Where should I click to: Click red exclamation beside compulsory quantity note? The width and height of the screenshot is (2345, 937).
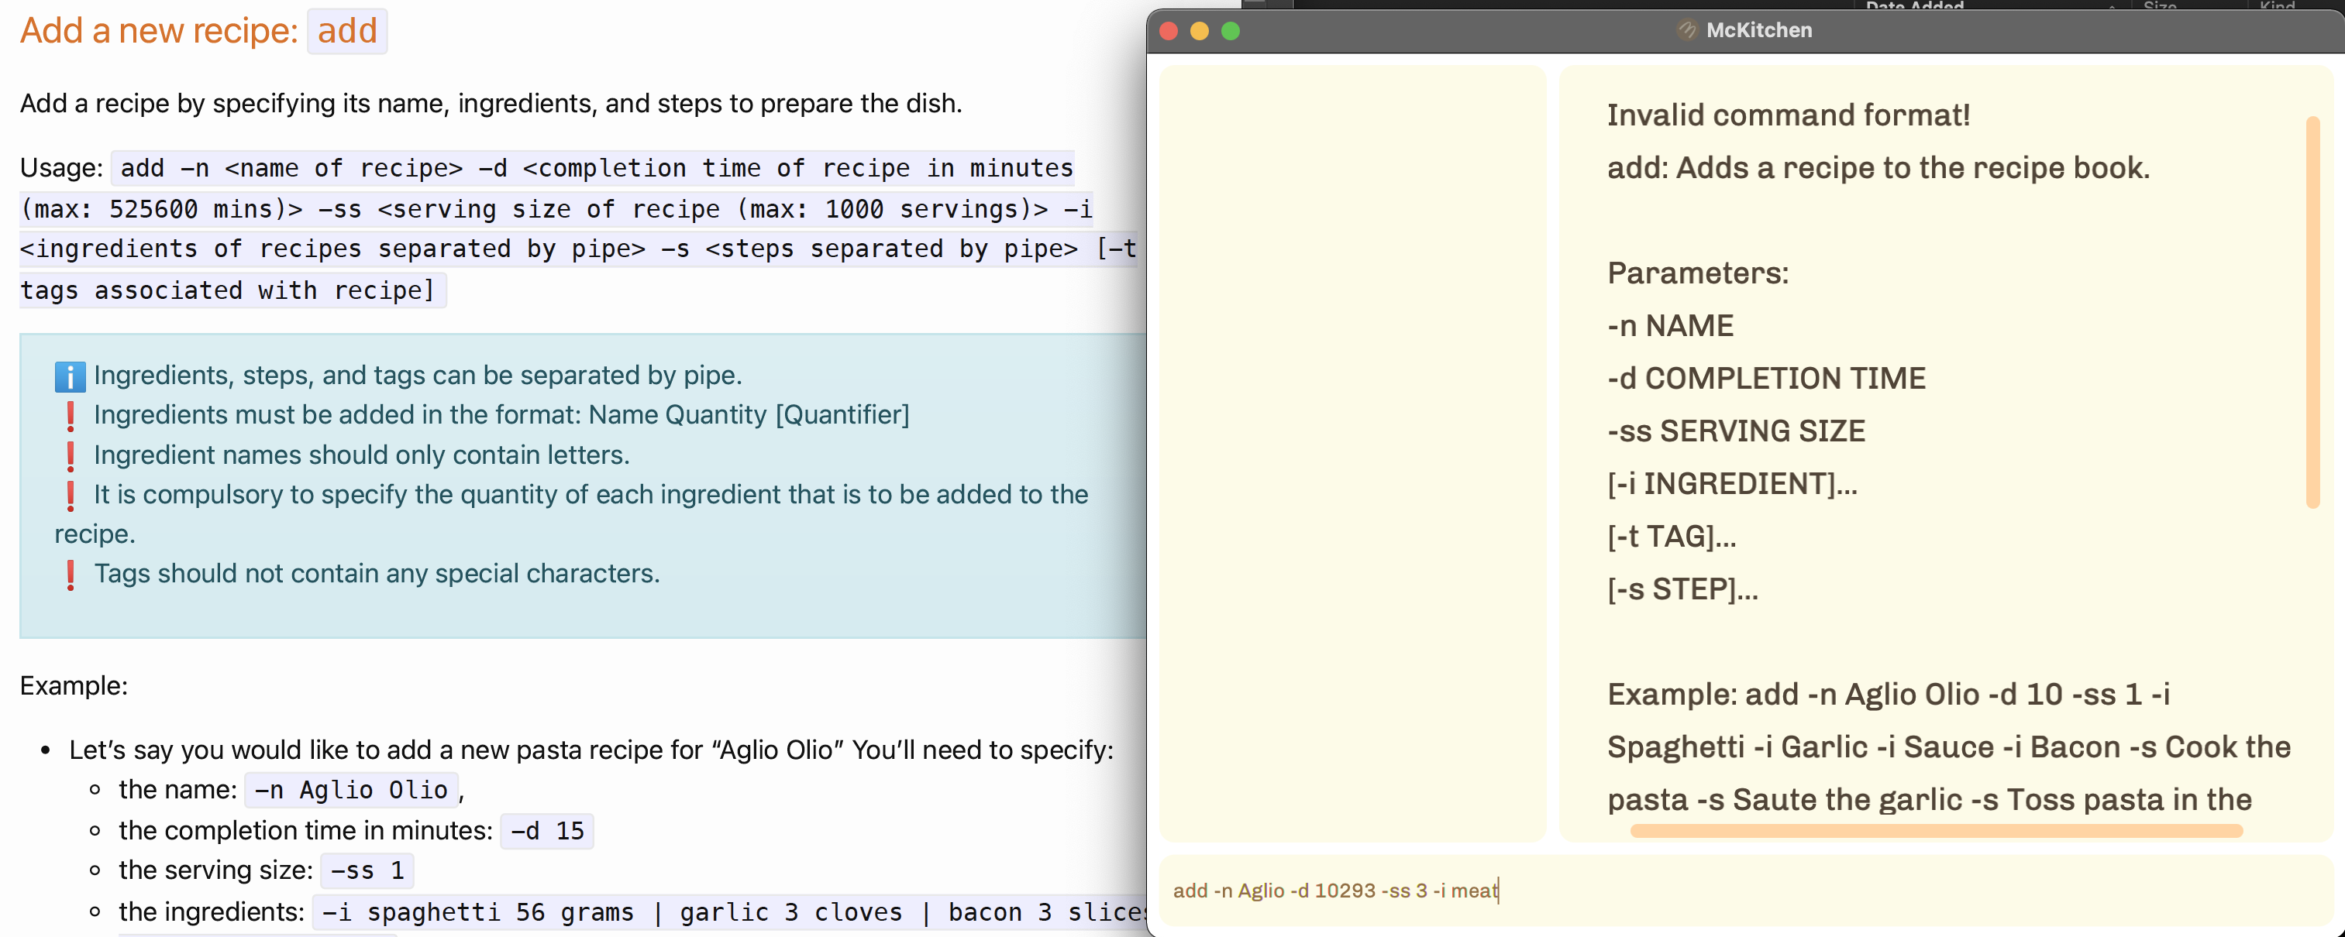pyautogui.click(x=70, y=495)
